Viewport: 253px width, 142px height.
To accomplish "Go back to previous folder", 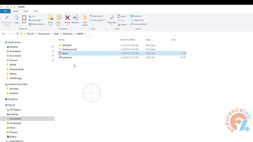I will point(4,34).
